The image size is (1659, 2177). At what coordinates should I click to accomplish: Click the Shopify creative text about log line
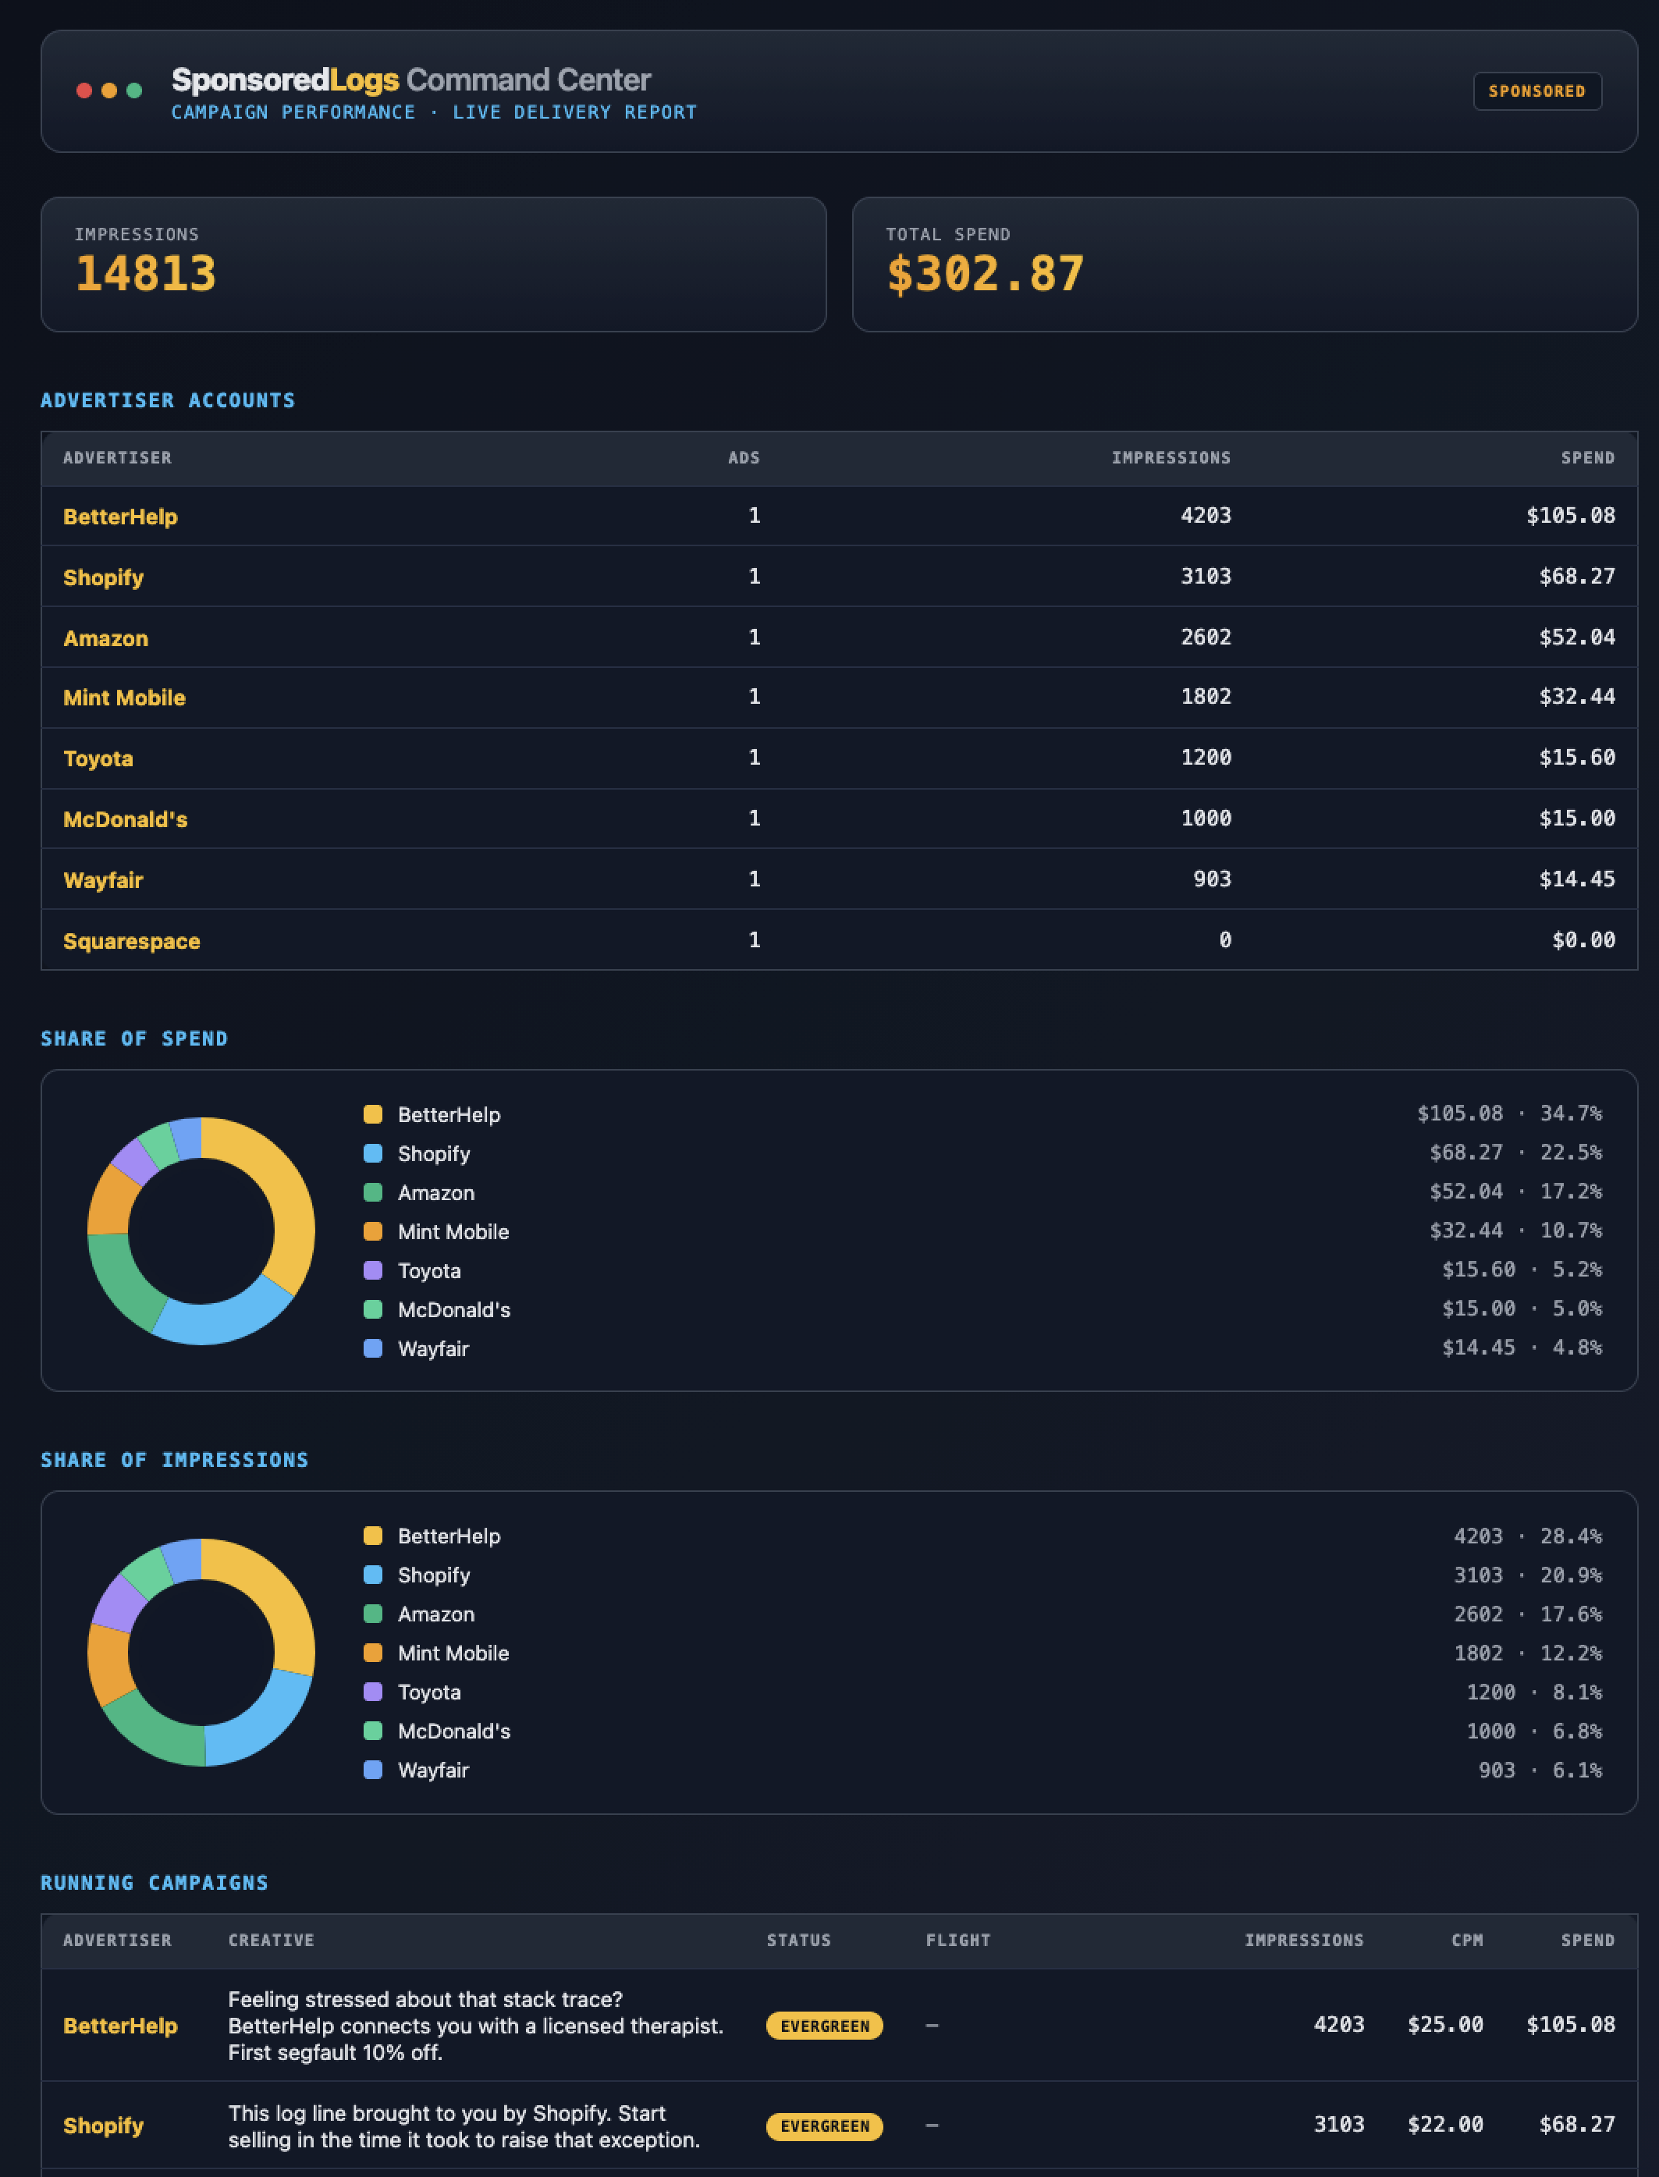464,2126
